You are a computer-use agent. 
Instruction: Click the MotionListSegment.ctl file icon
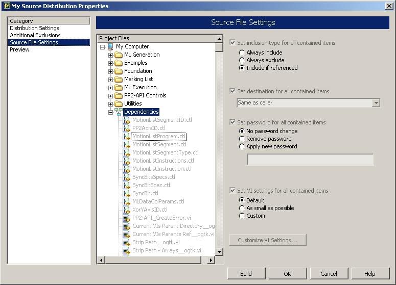pos(126,144)
